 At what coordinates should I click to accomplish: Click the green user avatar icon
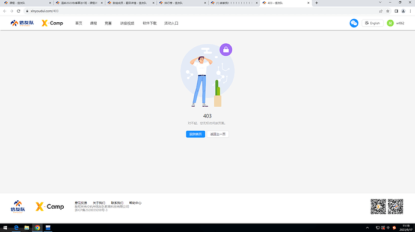click(x=390, y=23)
